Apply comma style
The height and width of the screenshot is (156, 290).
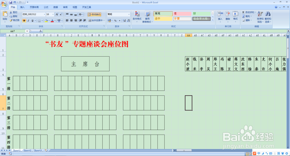119,21
